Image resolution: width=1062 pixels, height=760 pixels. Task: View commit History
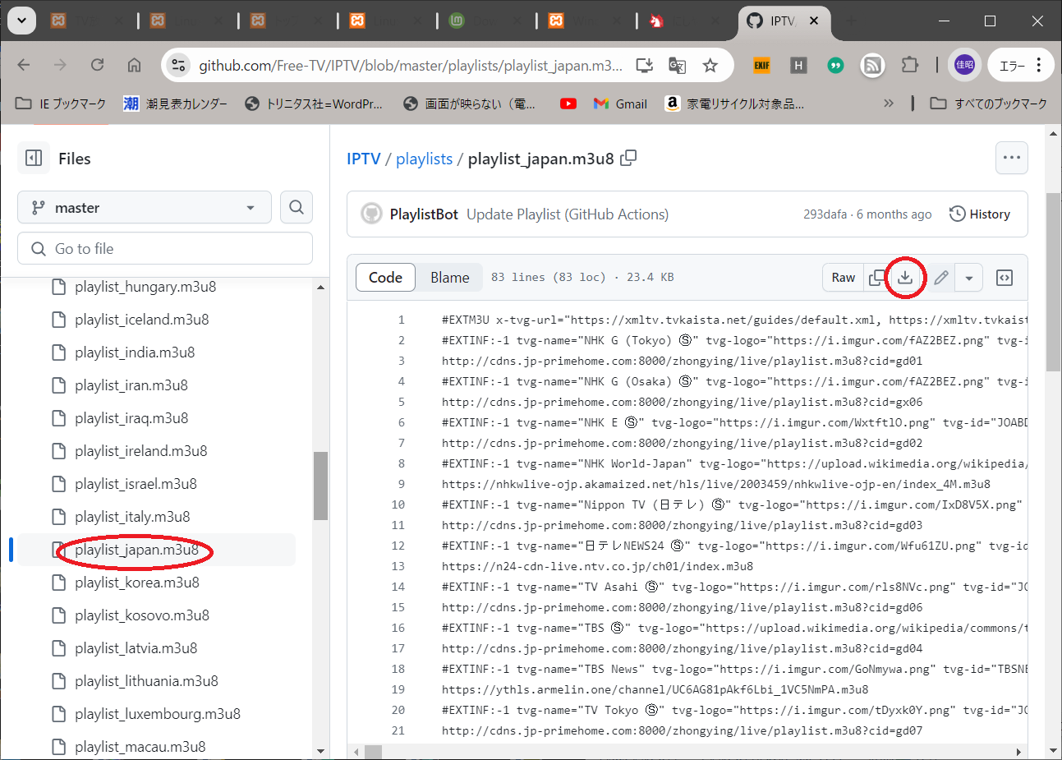pyautogui.click(x=980, y=214)
